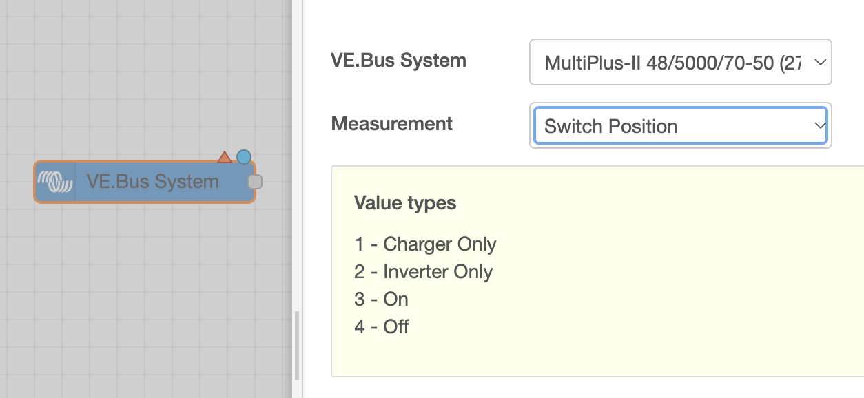864x398 pixels.
Task: Click the canvas vertical scrollbar handle
Action: point(297,345)
